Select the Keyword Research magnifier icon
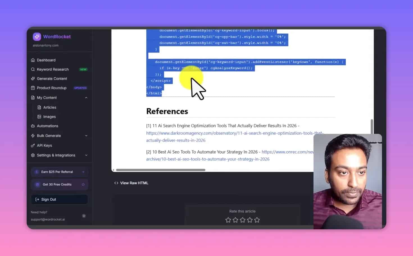The height and width of the screenshot is (256, 413). coord(33,69)
